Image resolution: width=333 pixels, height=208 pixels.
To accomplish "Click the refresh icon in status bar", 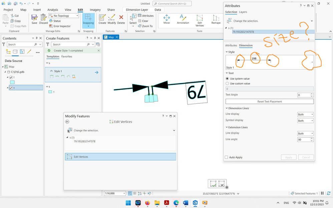I will 329,193.
